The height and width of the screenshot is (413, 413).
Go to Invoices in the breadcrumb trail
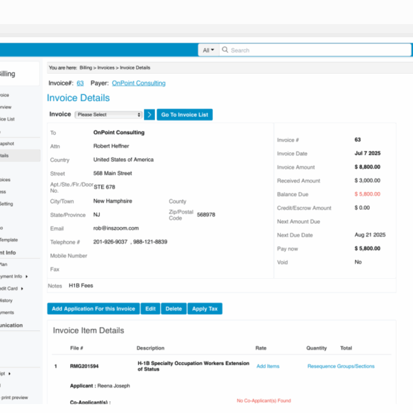tap(105, 67)
